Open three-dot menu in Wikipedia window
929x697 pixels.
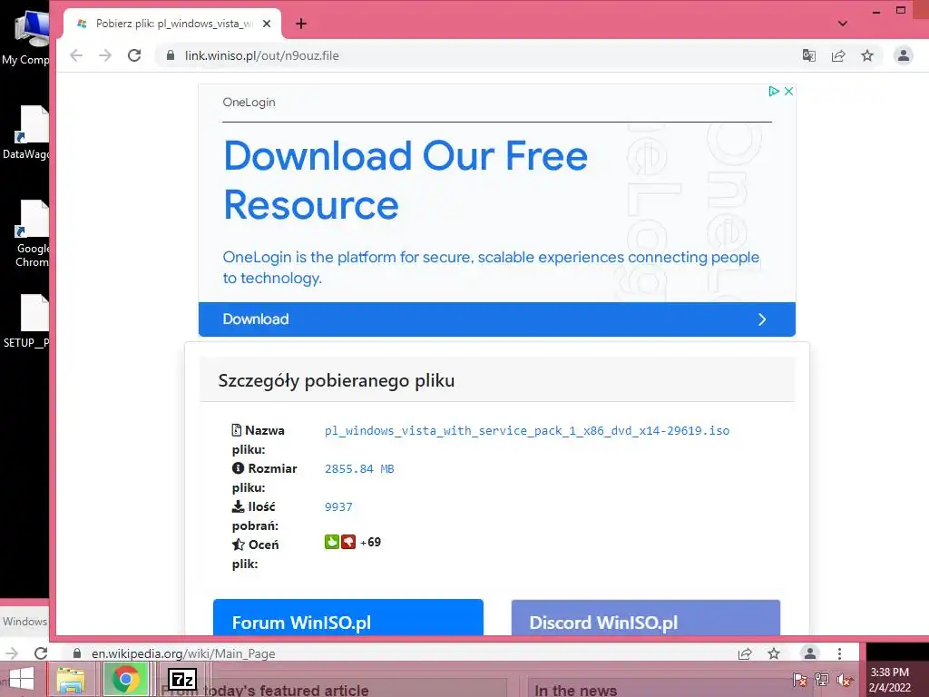coord(839,653)
